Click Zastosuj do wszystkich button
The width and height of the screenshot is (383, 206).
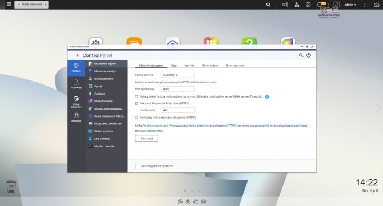click(x=157, y=166)
